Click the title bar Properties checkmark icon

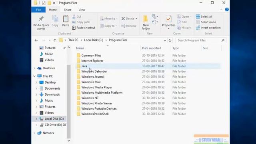coord(44,3)
